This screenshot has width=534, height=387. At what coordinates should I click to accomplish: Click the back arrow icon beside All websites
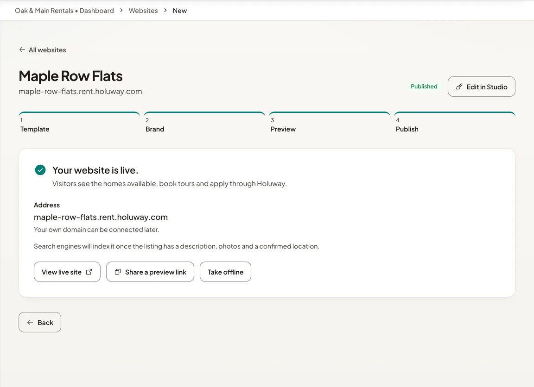pyautogui.click(x=22, y=50)
